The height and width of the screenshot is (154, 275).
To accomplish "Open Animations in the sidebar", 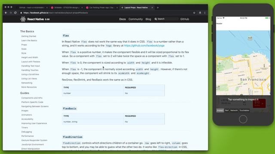I will 27,115.
